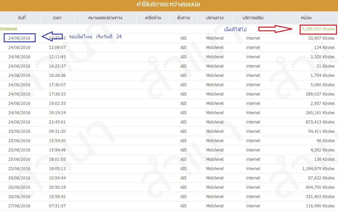The width and height of the screenshot is (338, 212).
Task: Select time 16:56:19 cell
Action: click(x=57, y=187)
